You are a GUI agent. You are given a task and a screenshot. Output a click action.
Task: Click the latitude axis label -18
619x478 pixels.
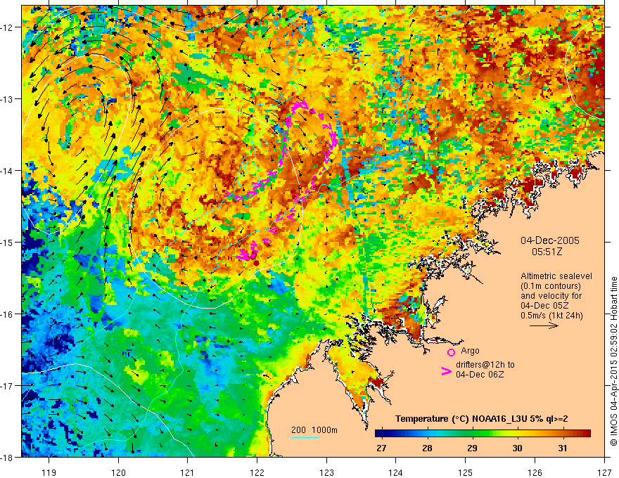click(7, 457)
